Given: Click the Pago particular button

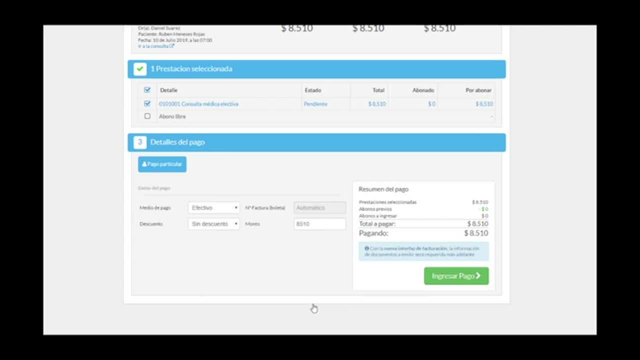Looking at the screenshot, I should (162, 164).
